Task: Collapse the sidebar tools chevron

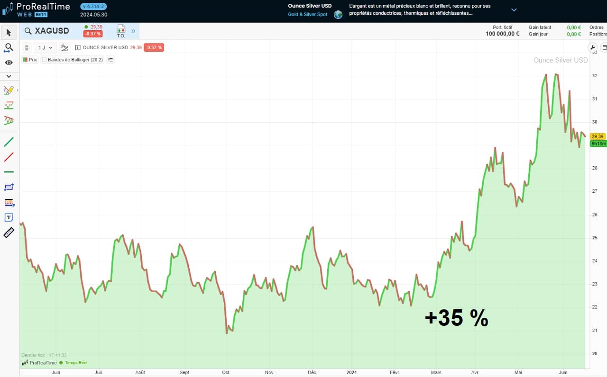Action: click(x=9, y=76)
